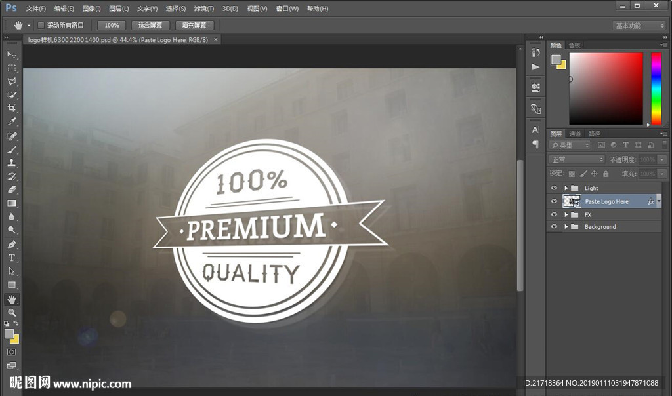Open the Actions panel play icon
Screen dimensions: 672x396
(535, 67)
